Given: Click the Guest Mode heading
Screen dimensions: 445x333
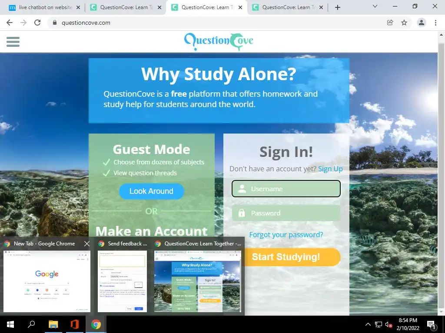Looking at the screenshot, I should tap(152, 150).
